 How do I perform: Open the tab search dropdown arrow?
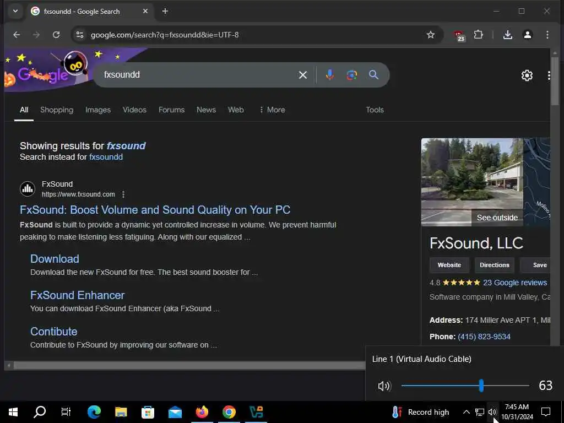[15, 11]
